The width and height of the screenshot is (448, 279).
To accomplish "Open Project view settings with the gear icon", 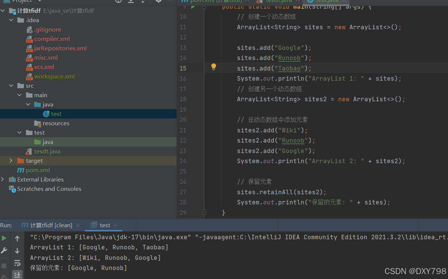I will tap(158, 1).
